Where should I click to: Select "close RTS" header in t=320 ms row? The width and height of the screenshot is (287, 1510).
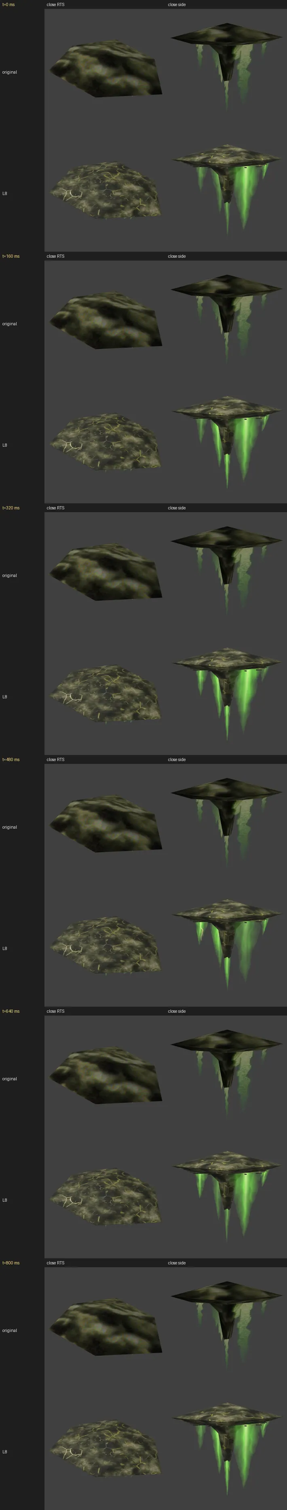(x=56, y=508)
